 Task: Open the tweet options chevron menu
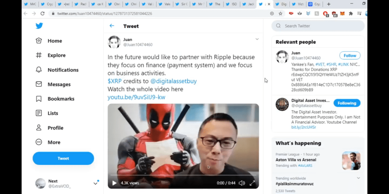[x=257, y=39]
